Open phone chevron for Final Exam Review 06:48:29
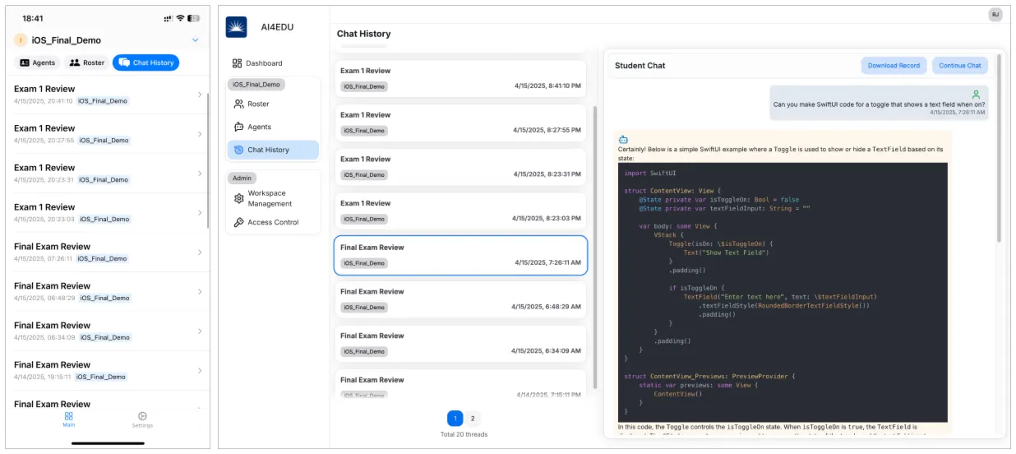1016x454 pixels. click(x=200, y=292)
